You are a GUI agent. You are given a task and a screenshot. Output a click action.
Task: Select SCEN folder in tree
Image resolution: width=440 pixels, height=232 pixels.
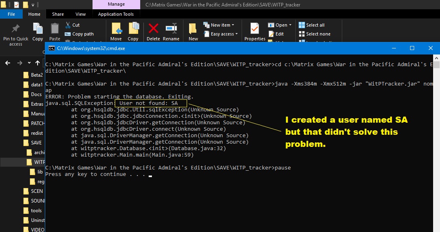click(x=34, y=191)
